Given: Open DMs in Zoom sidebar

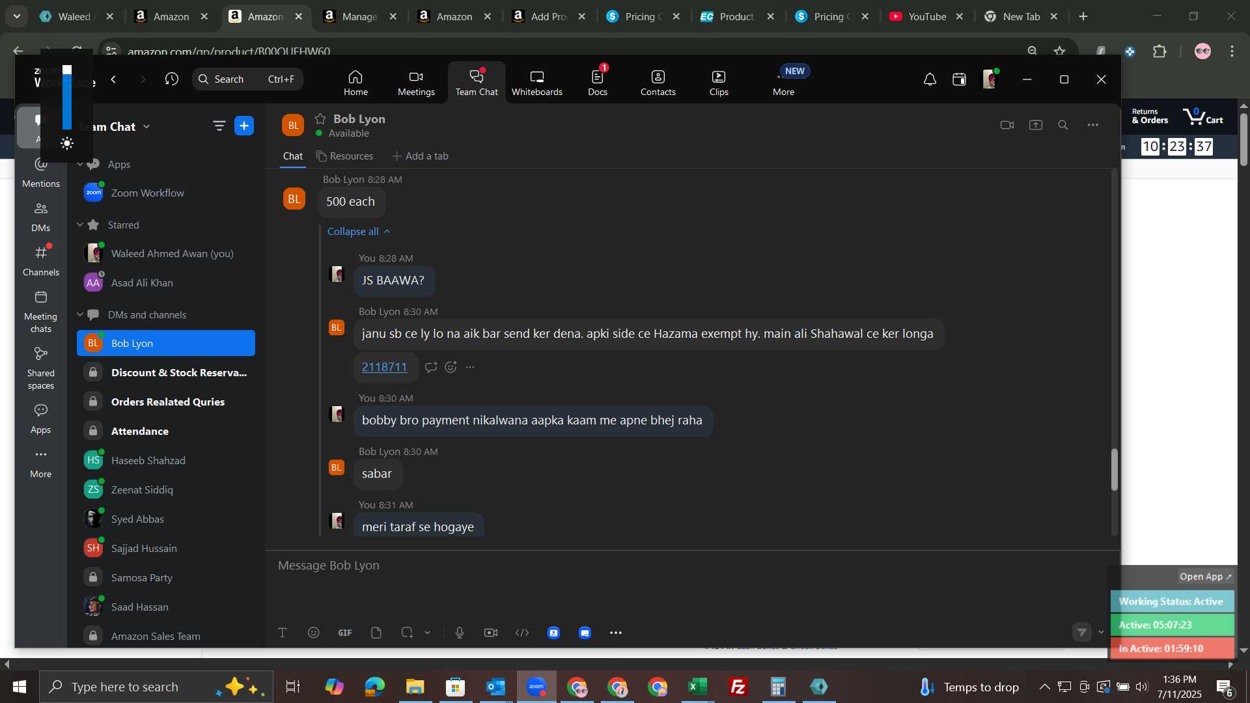Looking at the screenshot, I should tap(40, 217).
